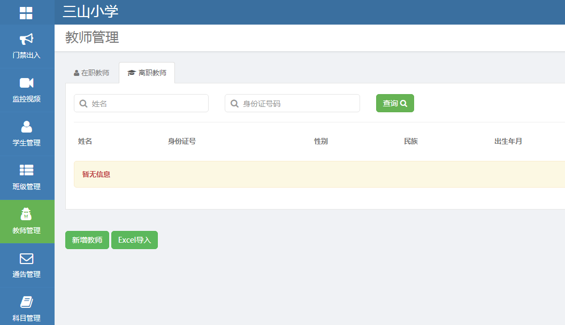Switch to the 在职教师 tab
The width and height of the screenshot is (565, 325).
coord(92,73)
